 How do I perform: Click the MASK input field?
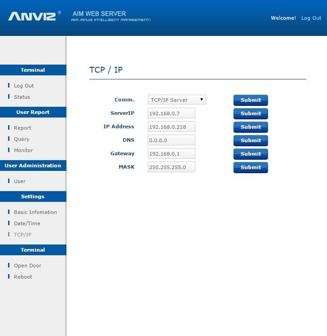tap(171, 167)
